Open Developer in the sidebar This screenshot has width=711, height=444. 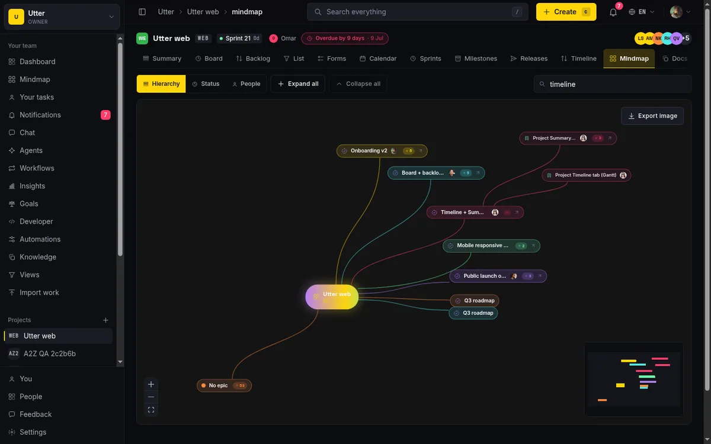coord(58,221)
